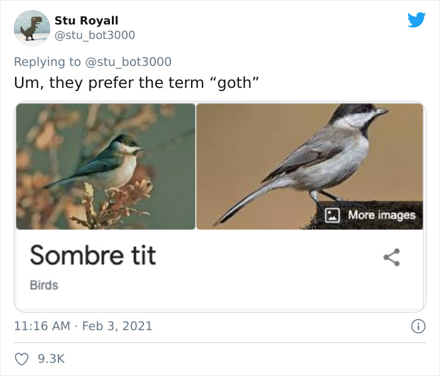The width and height of the screenshot is (440, 376).
Task: Click the tweet text mentioning "goth"
Action: [x=136, y=83]
